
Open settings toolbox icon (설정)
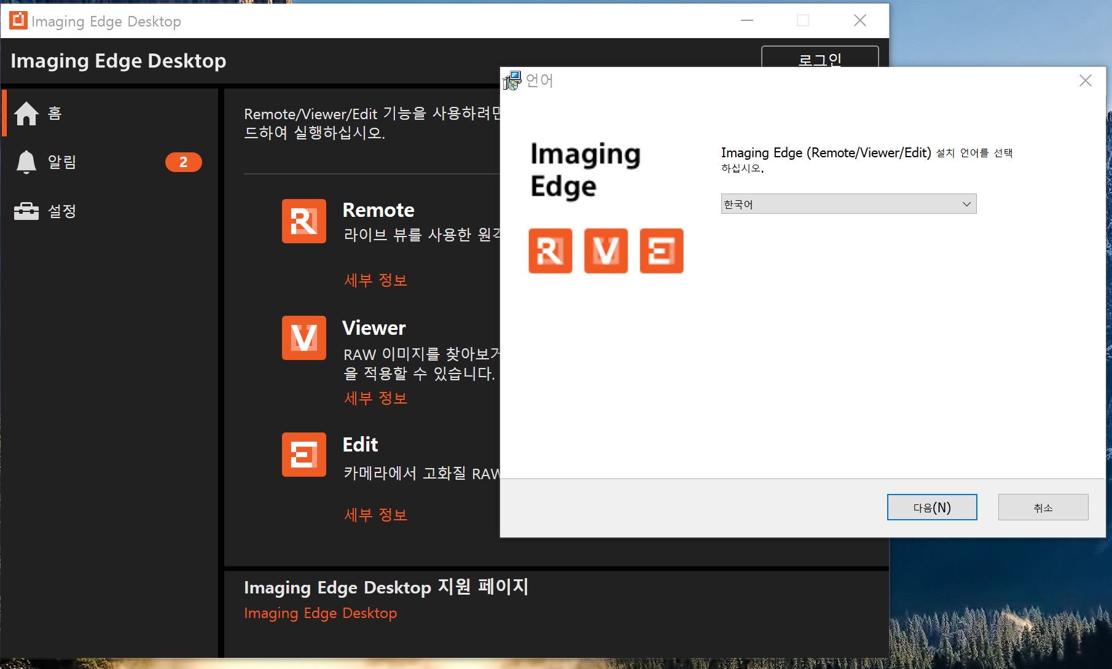pos(26,211)
